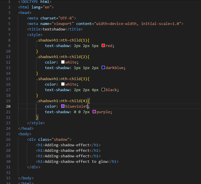This screenshot has width=201, height=184.
Task: Click the lang value "en"
Action: (x=47, y=7)
